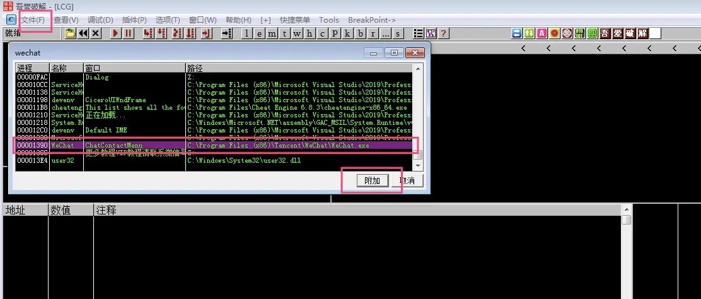Open the [+] menu
This screenshot has height=299, width=701.
[x=265, y=20]
